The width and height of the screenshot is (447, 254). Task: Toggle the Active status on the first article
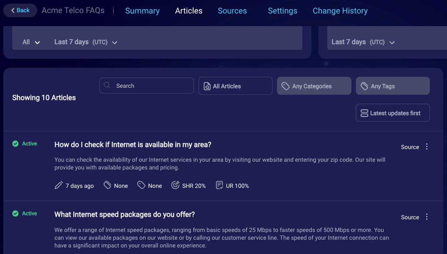tap(15, 143)
